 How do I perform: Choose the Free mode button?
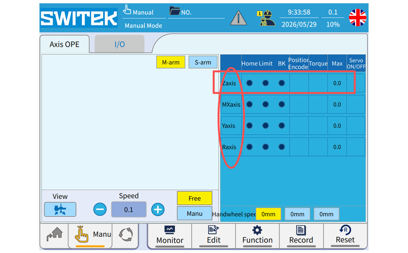pos(194,198)
